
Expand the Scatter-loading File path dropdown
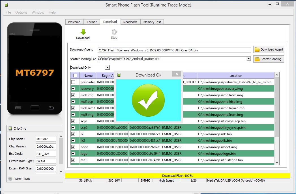tap(248, 59)
